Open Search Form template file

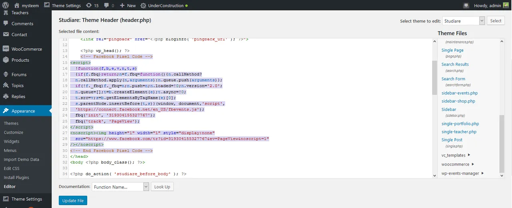point(453,79)
